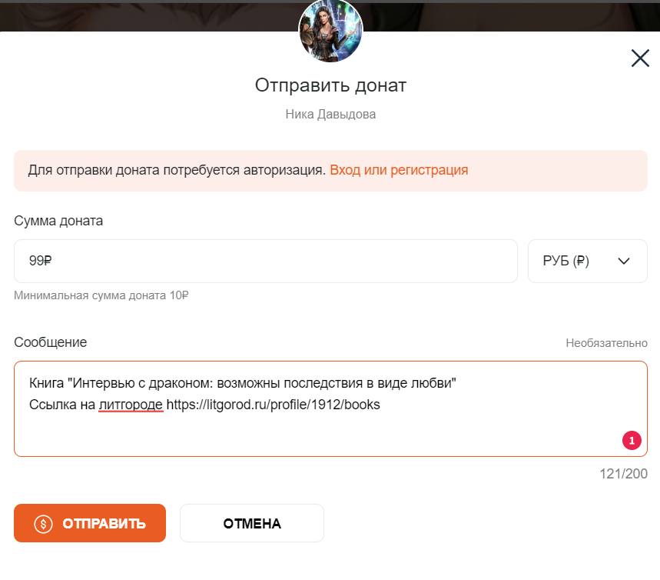The image size is (660, 580).
Task: Click the coin icon in the Отправить button
Action: pyautogui.click(x=44, y=524)
